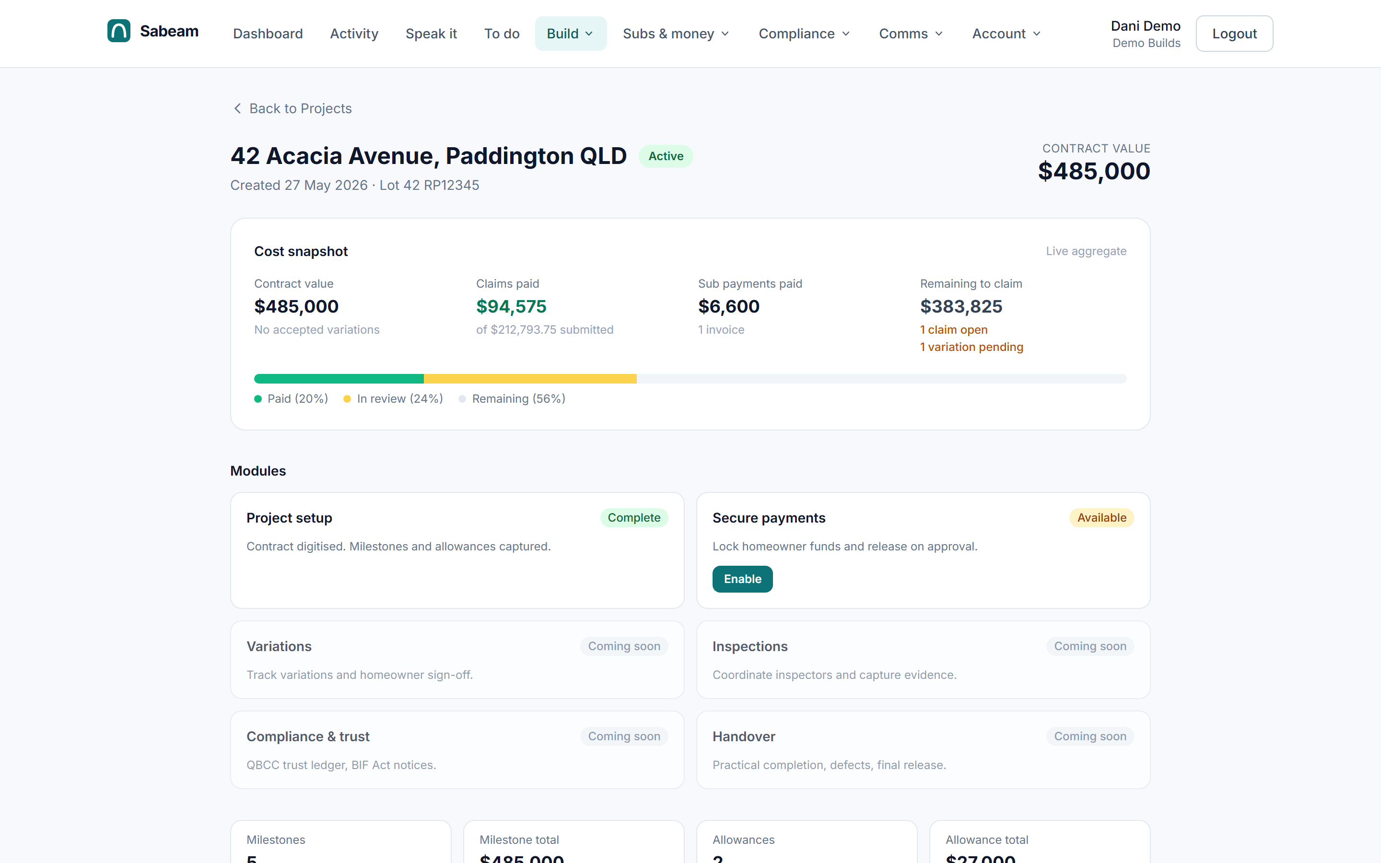The height and width of the screenshot is (863, 1381).
Task: Click the Cost snapshot heading
Action: coord(301,252)
